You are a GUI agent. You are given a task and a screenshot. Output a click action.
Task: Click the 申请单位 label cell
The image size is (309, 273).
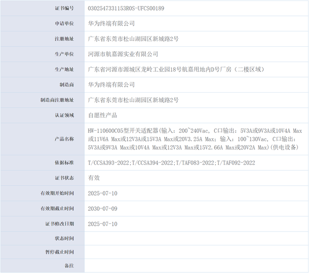click(42, 24)
